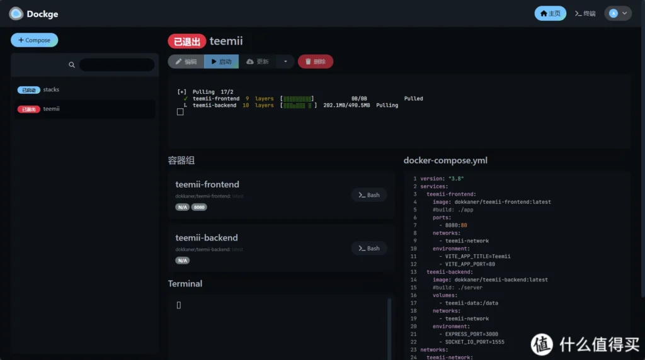Click the search magnifier icon in sidebar
645x360 pixels.
[x=72, y=65]
